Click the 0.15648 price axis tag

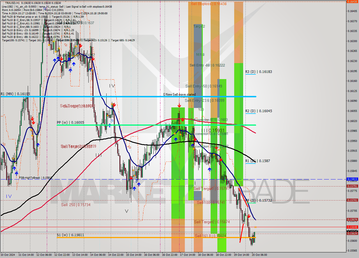point(352,227)
